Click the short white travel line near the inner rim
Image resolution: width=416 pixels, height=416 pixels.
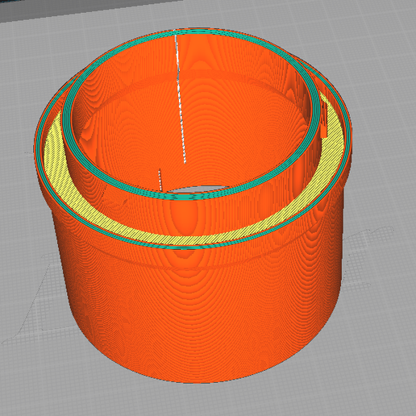160,180
